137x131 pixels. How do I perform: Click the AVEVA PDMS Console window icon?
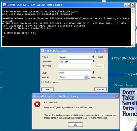pyautogui.click(x=5, y=5)
